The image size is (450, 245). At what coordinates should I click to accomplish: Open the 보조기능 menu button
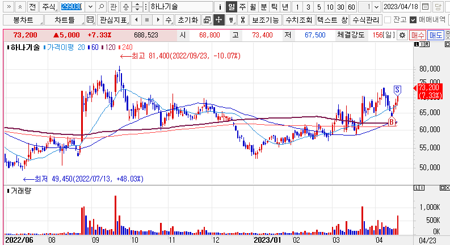(266, 20)
